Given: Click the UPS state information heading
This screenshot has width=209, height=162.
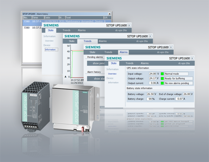Looking at the screenshot, I should (x=138, y=68).
